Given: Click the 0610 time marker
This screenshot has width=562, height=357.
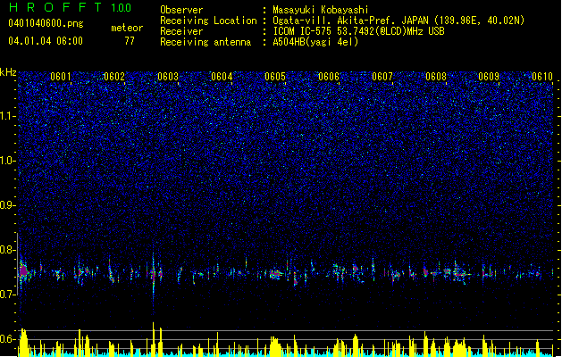Looking at the screenshot, I should pyautogui.click(x=542, y=77).
